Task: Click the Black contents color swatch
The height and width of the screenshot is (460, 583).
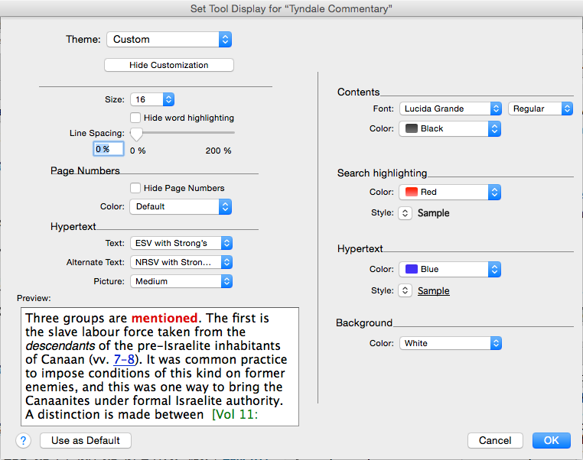Action: coord(411,128)
